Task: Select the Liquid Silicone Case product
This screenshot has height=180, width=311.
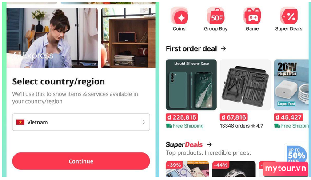Action: (191, 84)
